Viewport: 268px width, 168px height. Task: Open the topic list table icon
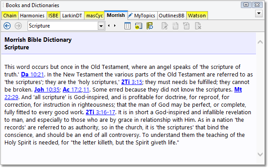(128, 26)
